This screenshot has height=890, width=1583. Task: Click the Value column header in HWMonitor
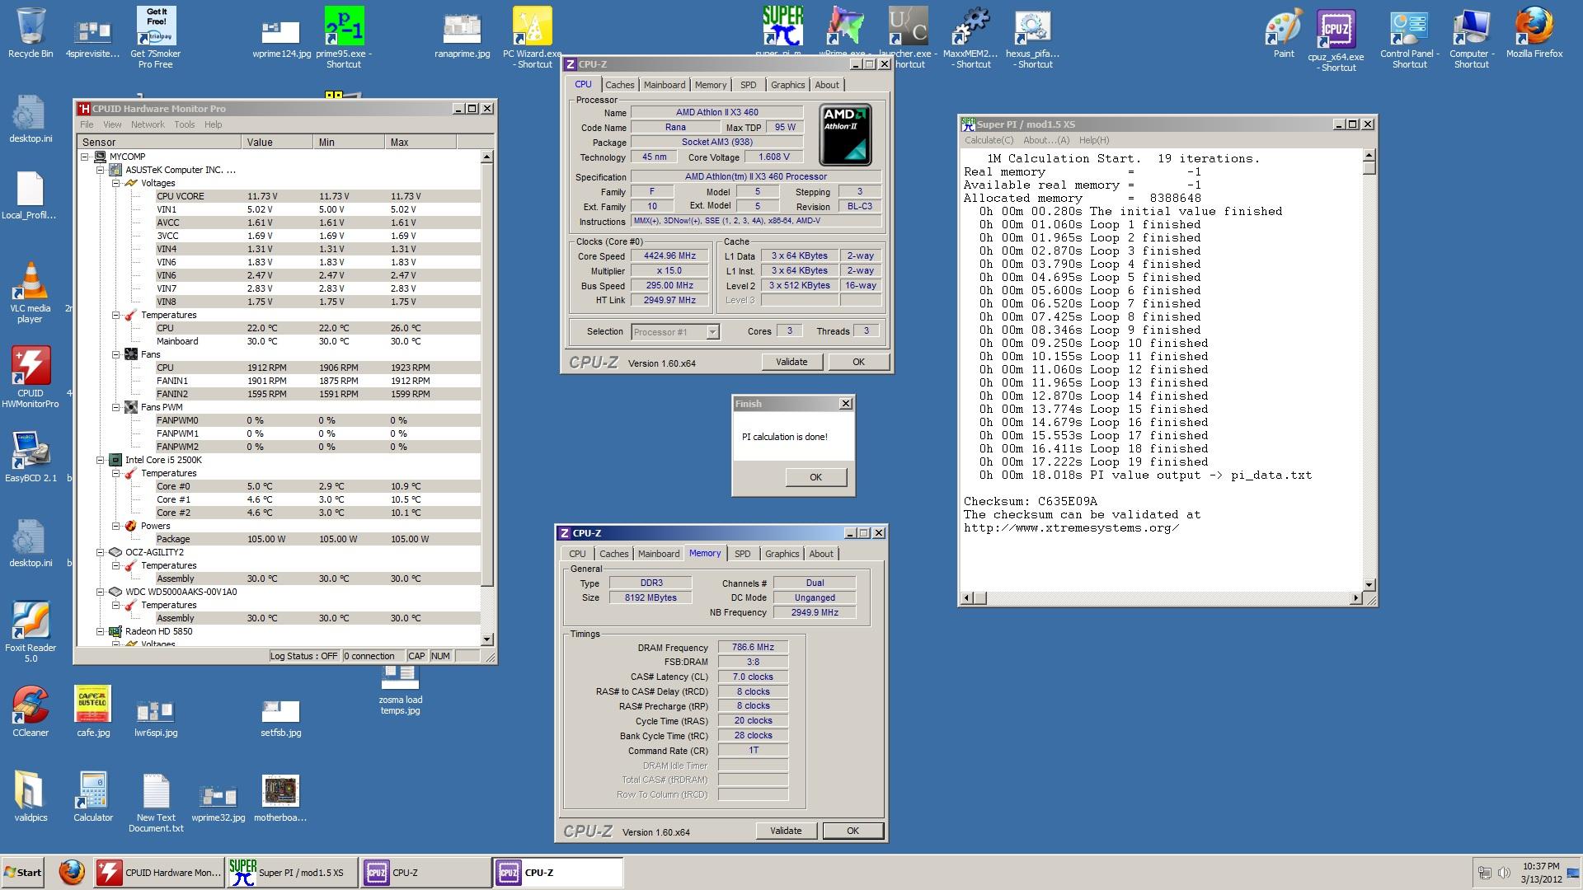pyautogui.click(x=277, y=142)
